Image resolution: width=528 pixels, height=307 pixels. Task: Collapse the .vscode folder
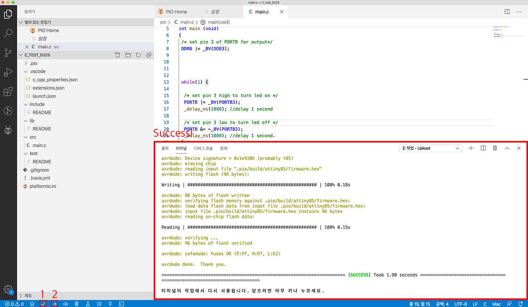click(38, 72)
